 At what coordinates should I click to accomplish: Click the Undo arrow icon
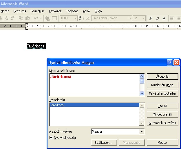point(36,18)
